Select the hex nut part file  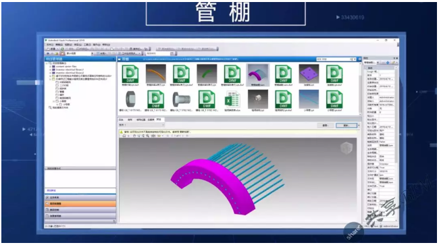click(x=130, y=100)
